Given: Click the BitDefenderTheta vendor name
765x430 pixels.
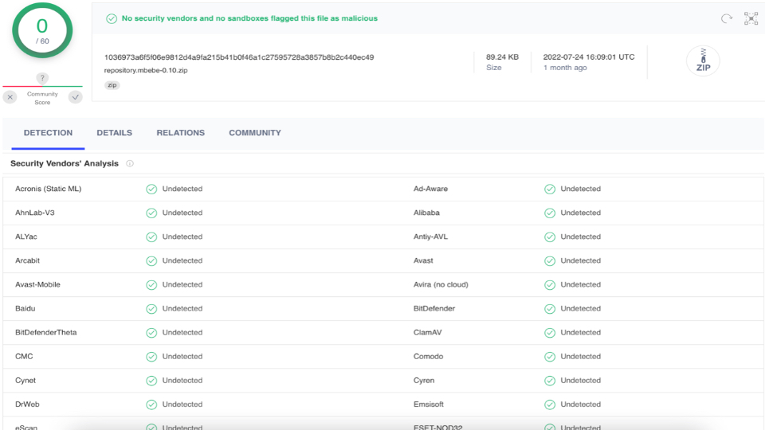Looking at the screenshot, I should click(x=46, y=332).
